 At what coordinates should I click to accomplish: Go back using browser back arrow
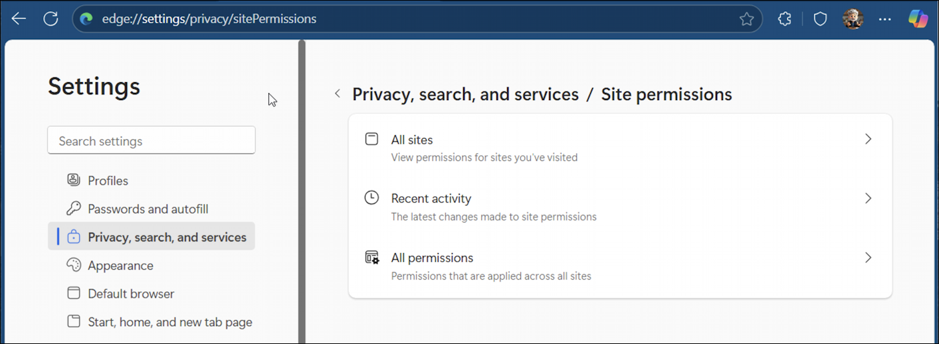19,19
